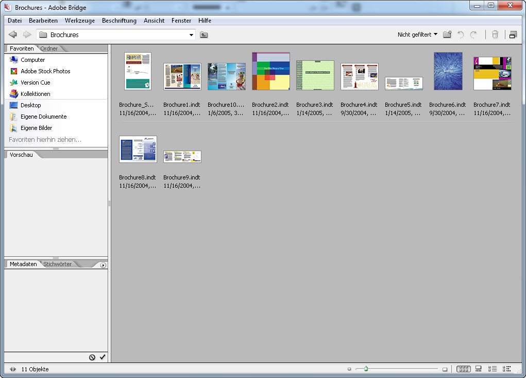The height and width of the screenshot is (378, 526).
Task: Select the Vorschau tab
Action: point(21,155)
